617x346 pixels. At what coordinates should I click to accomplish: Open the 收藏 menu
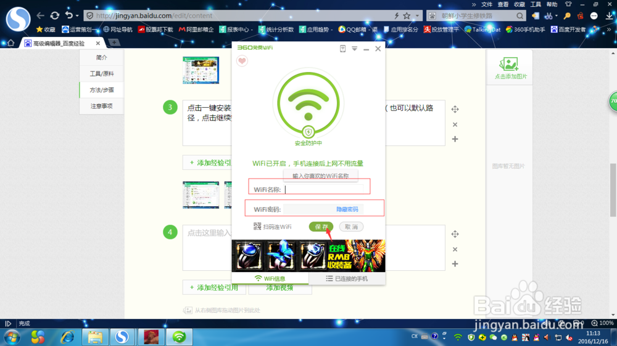(x=520, y=4)
